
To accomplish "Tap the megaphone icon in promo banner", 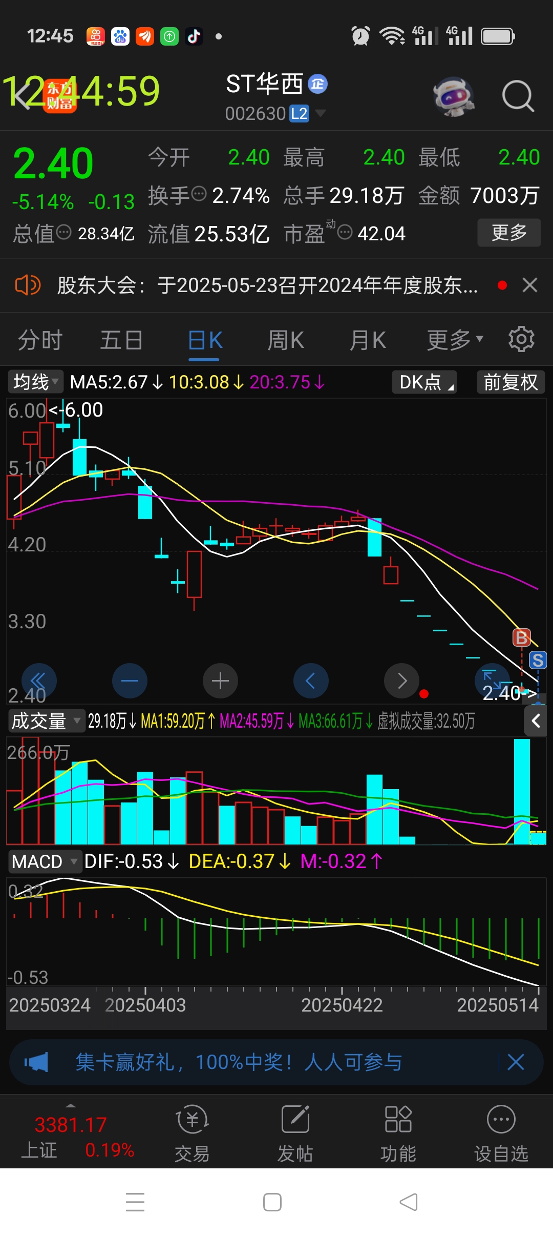I will tap(36, 1062).
